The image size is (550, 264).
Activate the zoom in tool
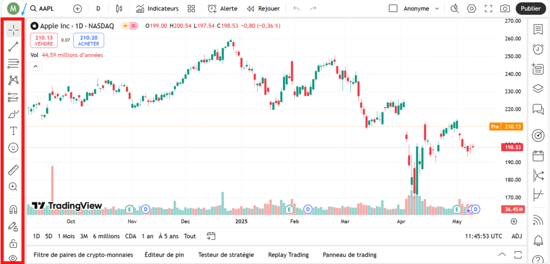pyautogui.click(x=13, y=187)
